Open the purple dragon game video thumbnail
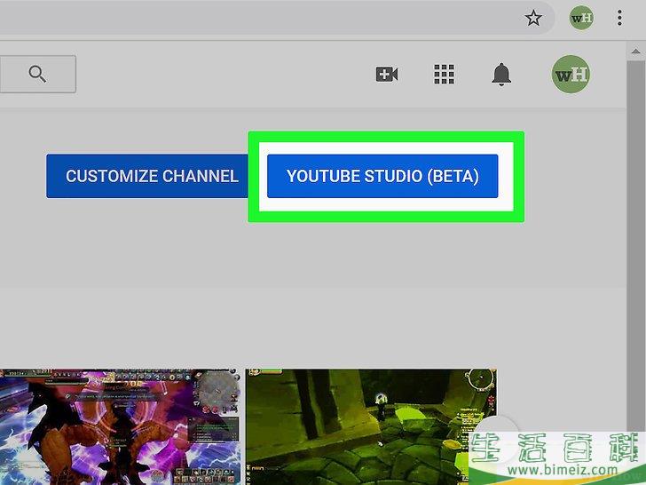 (120, 427)
